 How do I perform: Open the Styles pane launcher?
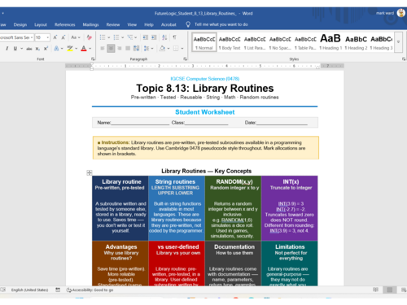click(404, 59)
